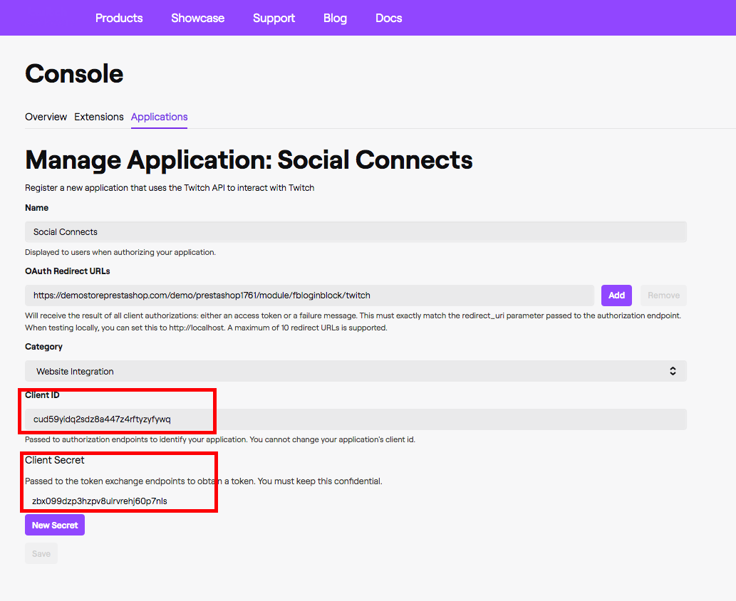Click the Client Secret label
The height and width of the screenshot is (601, 736).
coord(54,460)
